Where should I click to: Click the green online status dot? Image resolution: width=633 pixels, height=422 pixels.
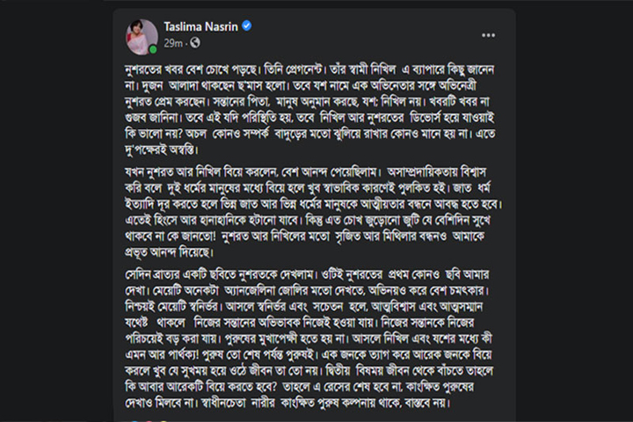153,49
